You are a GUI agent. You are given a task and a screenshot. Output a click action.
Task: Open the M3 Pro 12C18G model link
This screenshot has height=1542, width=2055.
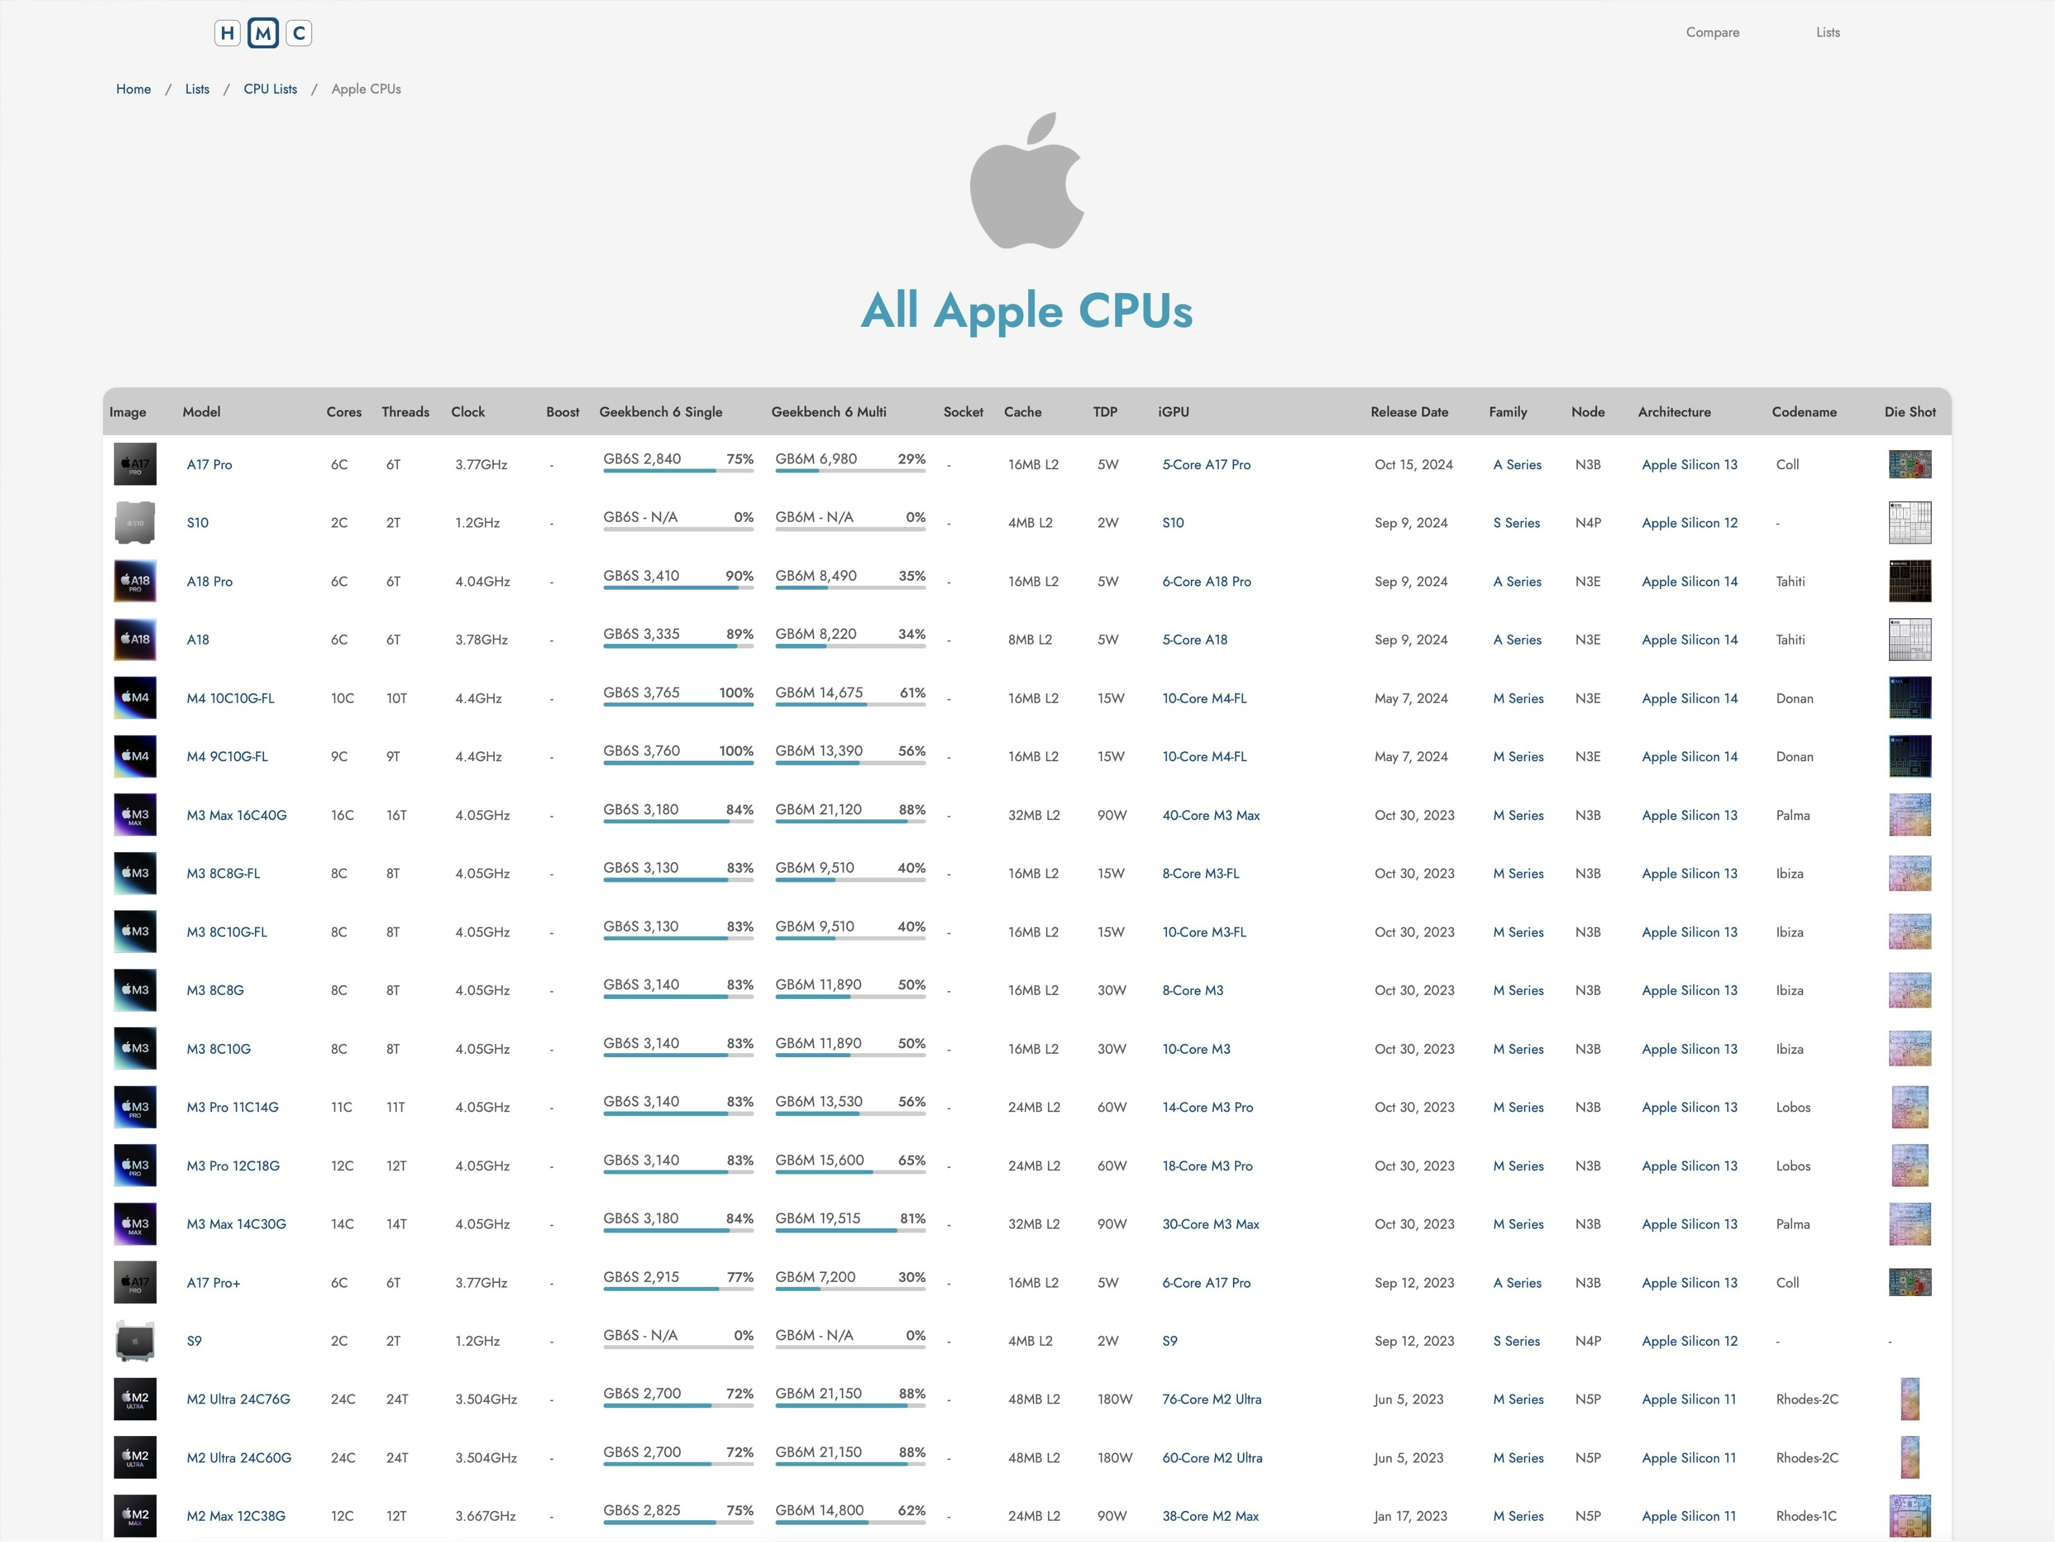pyautogui.click(x=233, y=1165)
